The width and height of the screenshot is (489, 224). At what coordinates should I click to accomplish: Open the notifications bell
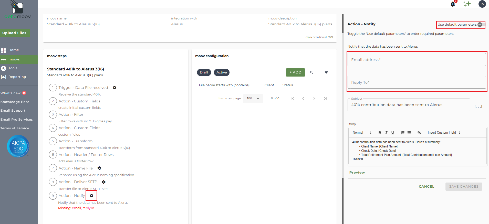(x=453, y=4)
